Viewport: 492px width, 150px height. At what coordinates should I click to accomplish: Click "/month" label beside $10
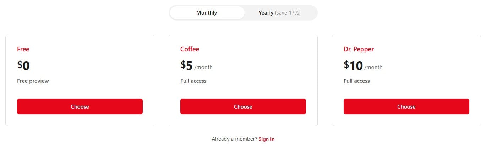click(373, 67)
